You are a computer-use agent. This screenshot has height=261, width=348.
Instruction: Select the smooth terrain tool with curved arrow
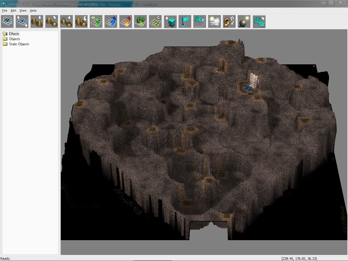click(51, 21)
